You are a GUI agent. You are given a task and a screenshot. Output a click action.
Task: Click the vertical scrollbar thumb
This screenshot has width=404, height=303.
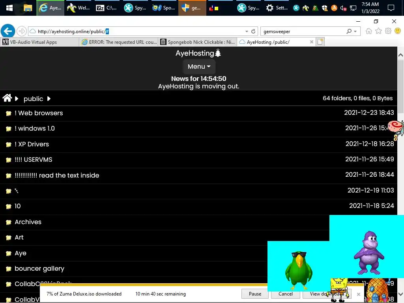(x=400, y=86)
